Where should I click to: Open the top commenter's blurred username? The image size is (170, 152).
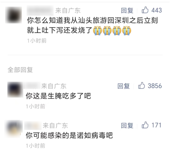(40, 11)
